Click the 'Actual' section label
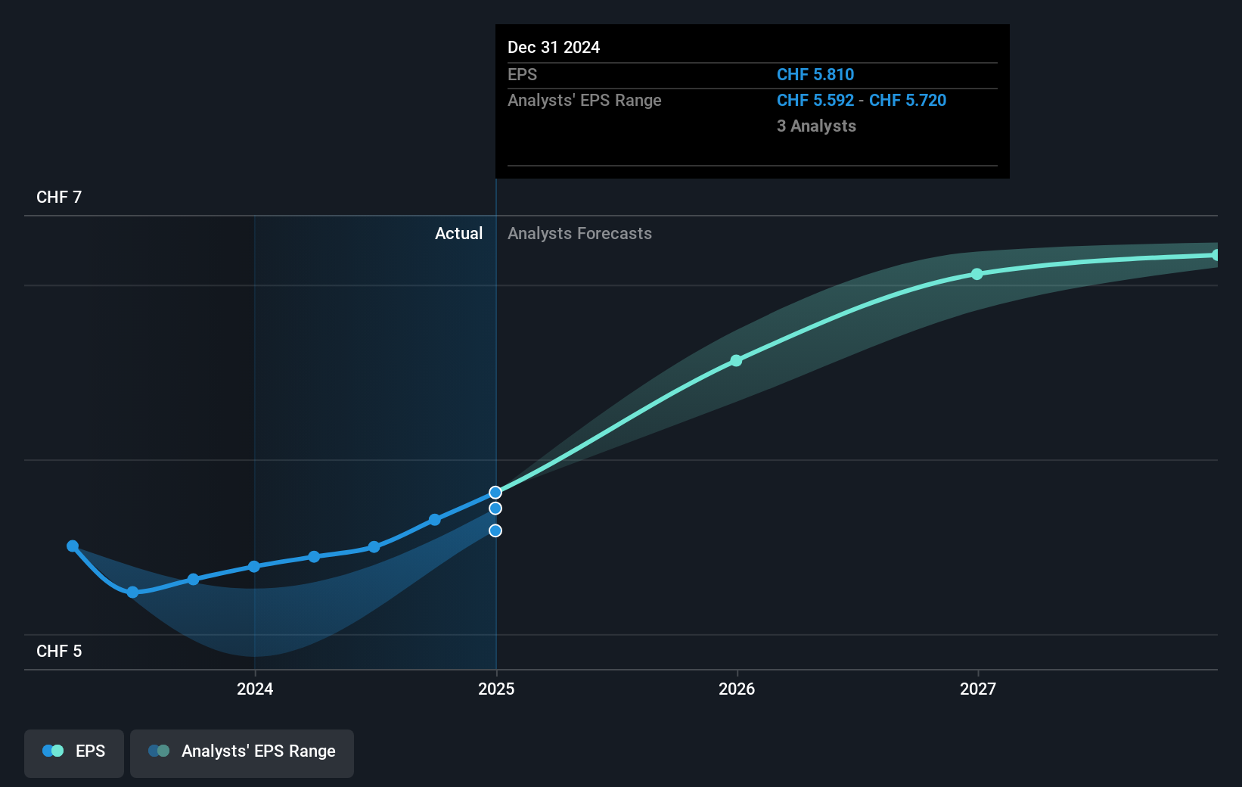 458,234
